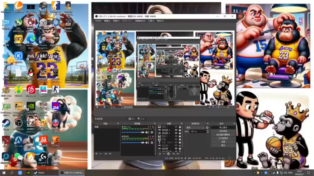Open the MSI Afterburner desktop shortcut
Image resolution: width=314 pixels, height=176 pixels.
click(18, 25)
